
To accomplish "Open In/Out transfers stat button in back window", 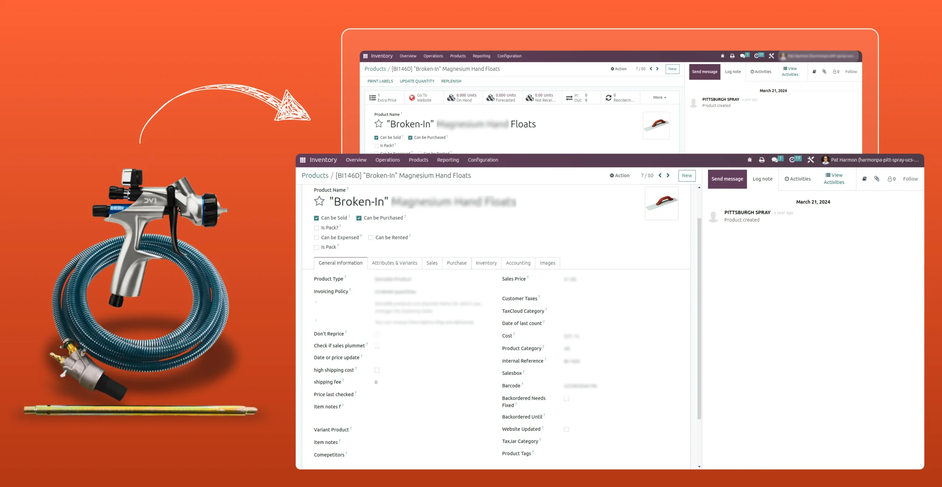I will tap(581, 97).
